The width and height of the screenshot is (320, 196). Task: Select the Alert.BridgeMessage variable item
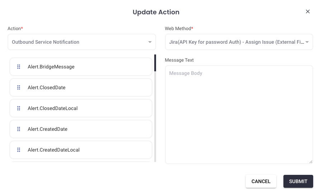(x=86, y=67)
